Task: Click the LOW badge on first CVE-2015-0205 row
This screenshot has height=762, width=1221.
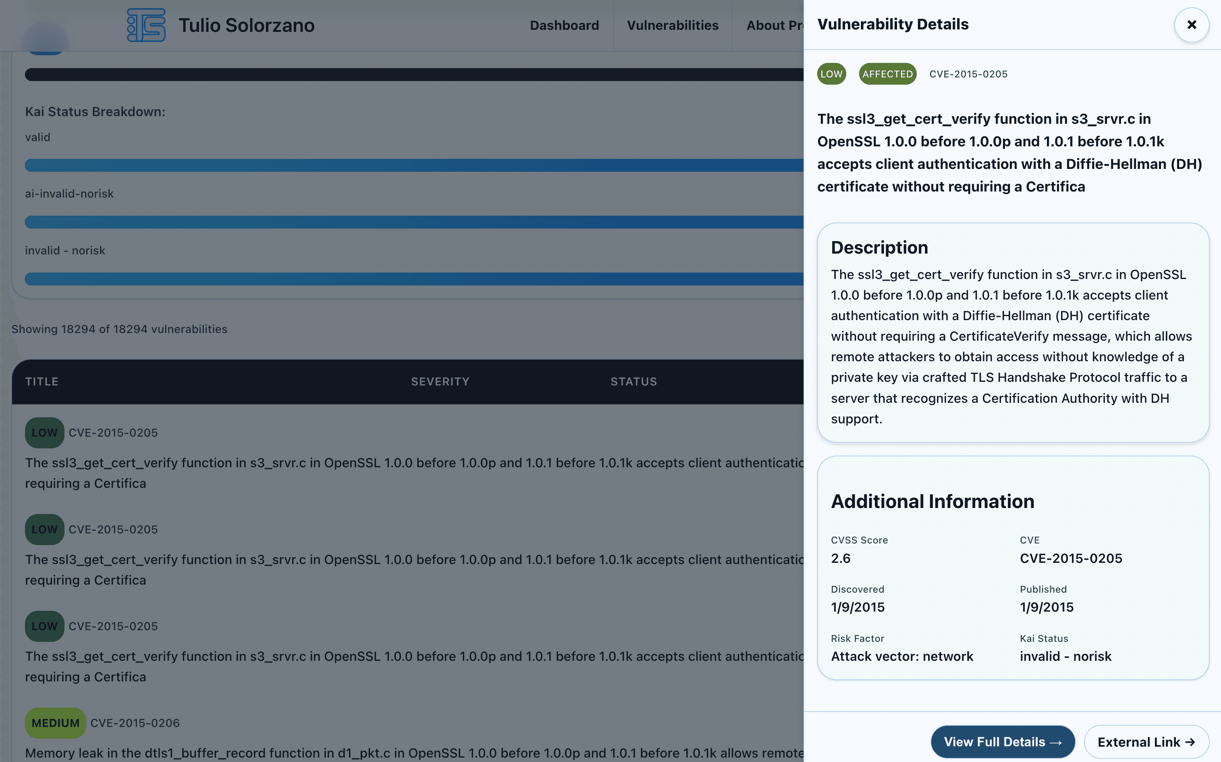Action: 44,432
